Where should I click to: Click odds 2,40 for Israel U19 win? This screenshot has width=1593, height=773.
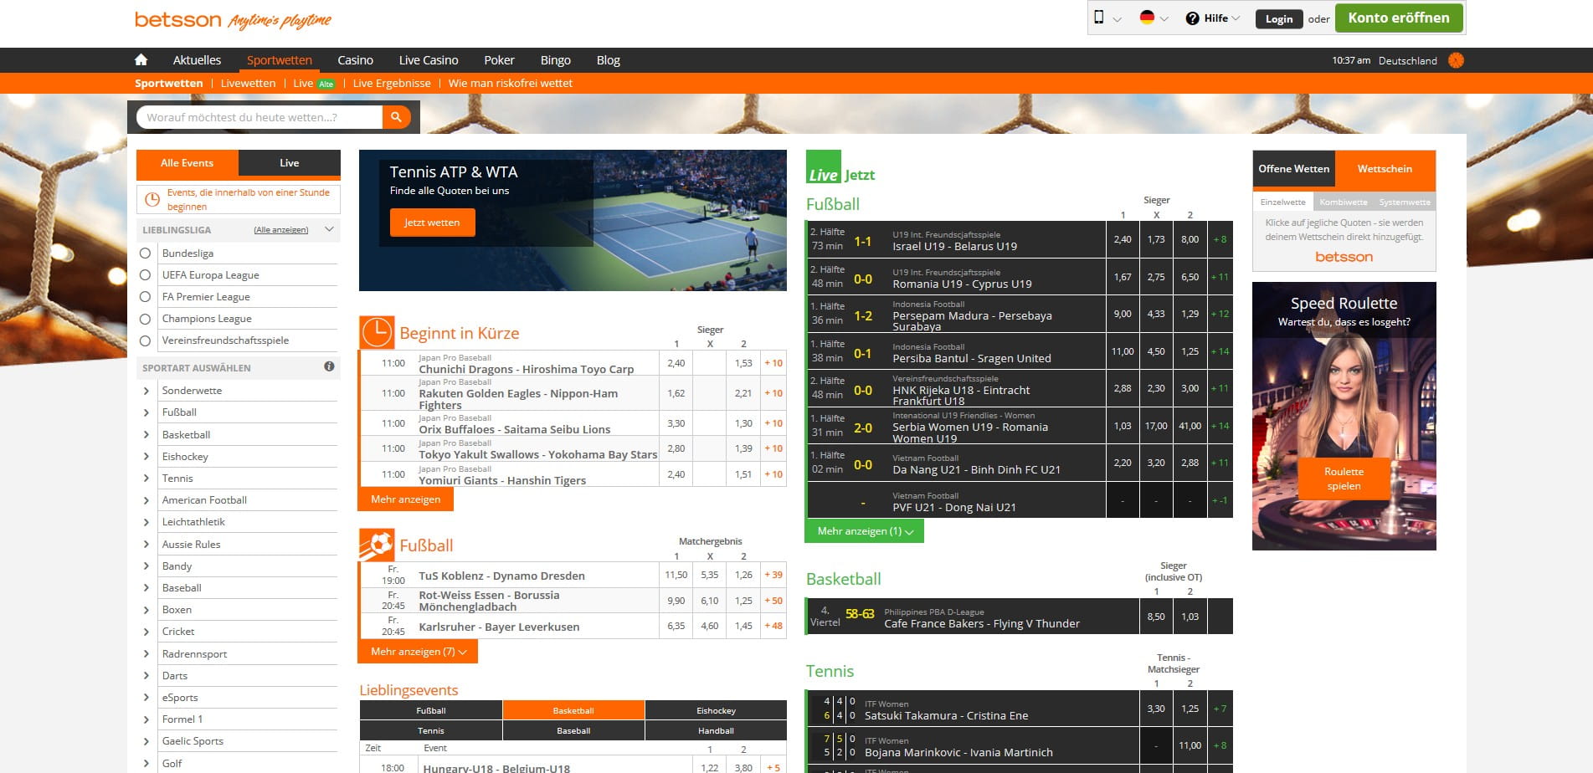pos(1123,239)
